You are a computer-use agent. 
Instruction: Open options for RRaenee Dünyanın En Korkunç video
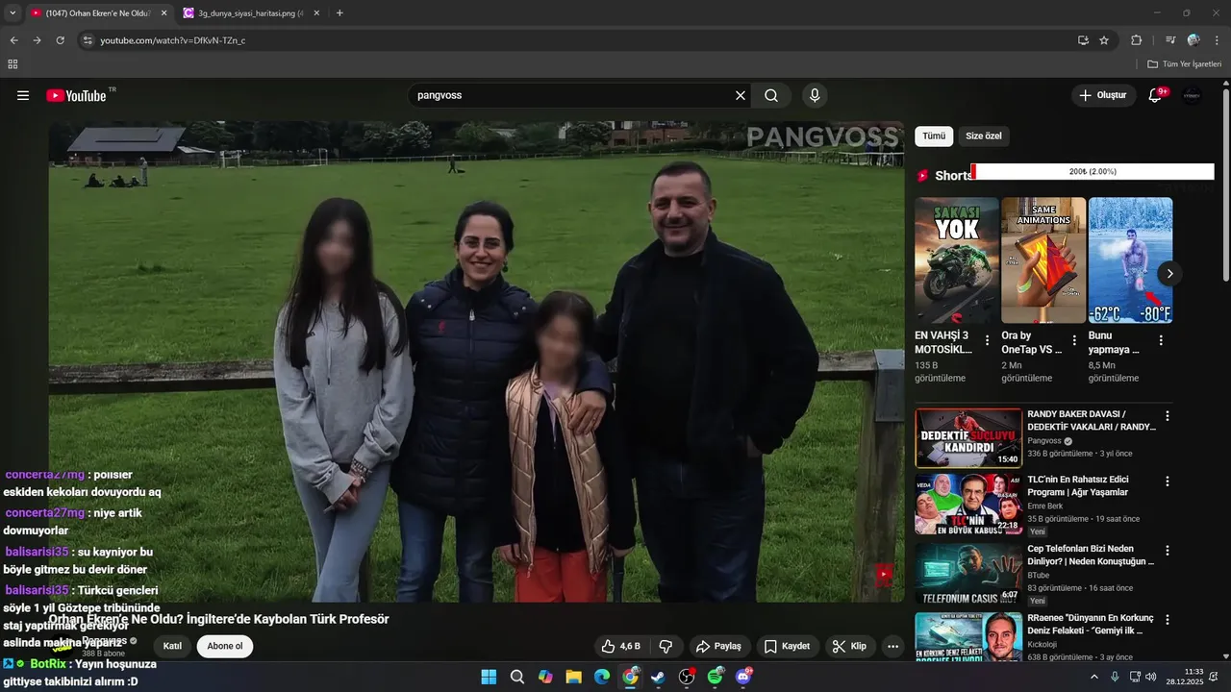[x=1168, y=620]
